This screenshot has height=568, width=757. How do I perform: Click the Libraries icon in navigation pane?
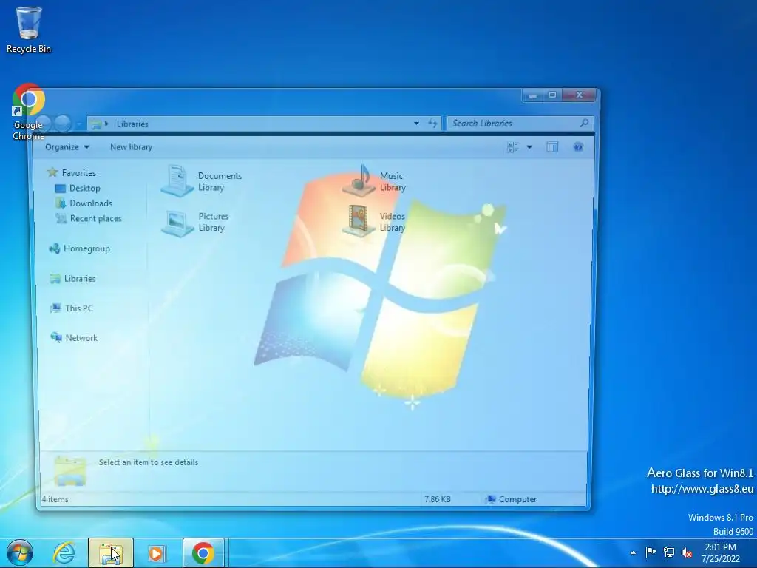coord(55,279)
